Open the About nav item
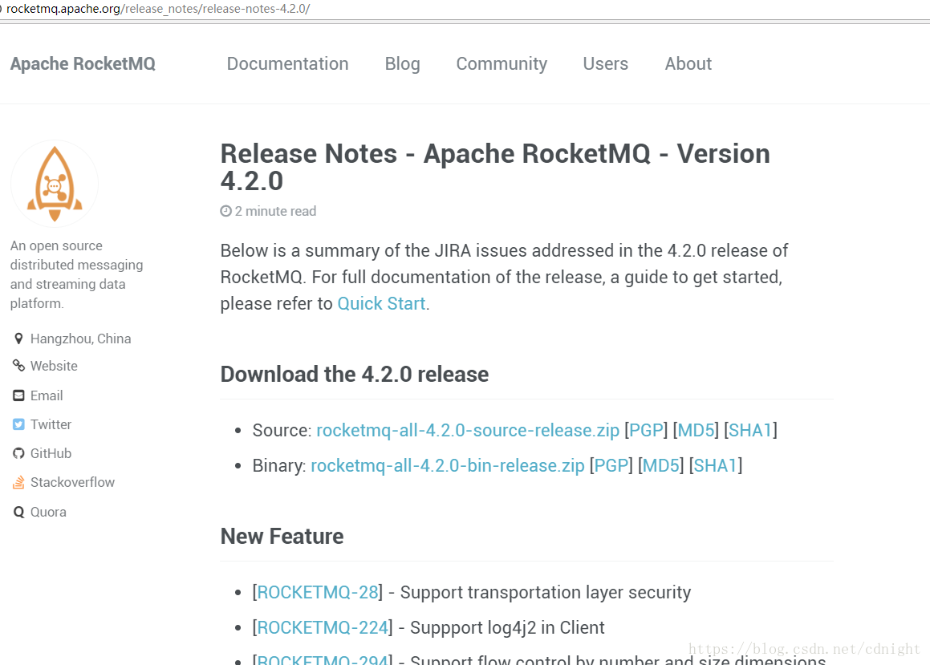930x665 pixels. coord(688,63)
